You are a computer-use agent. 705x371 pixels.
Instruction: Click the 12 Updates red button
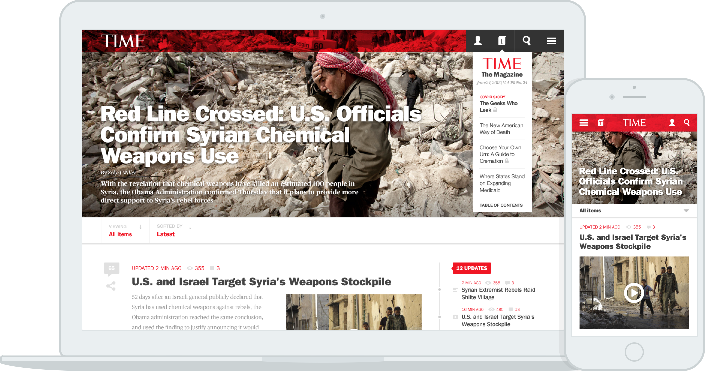coord(471,268)
